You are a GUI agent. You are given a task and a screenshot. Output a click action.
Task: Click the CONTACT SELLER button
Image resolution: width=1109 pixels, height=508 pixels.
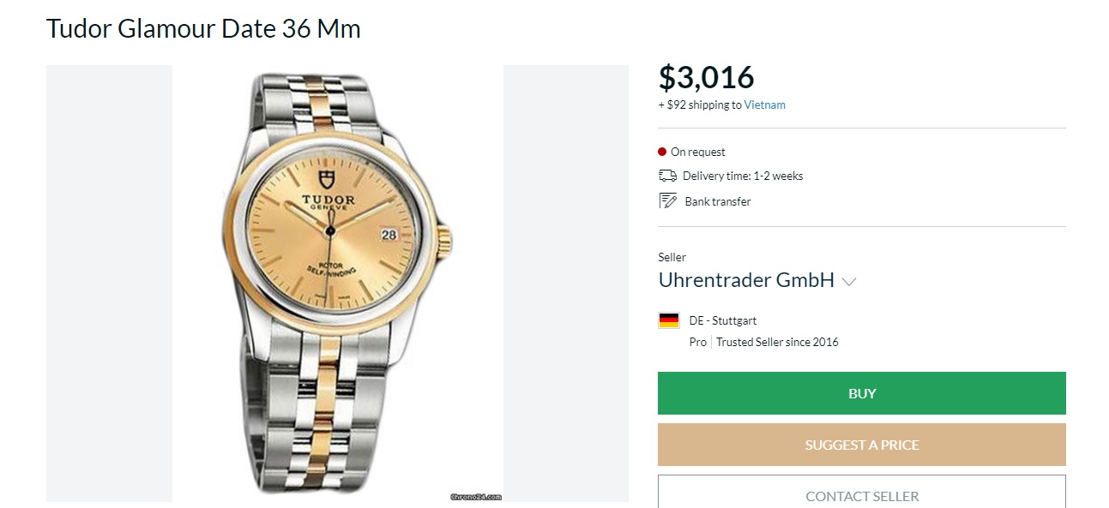861,494
